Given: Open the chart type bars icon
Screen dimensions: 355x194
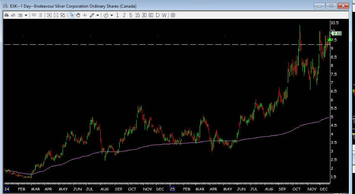Looking at the screenshot, I should tap(6, 15).
